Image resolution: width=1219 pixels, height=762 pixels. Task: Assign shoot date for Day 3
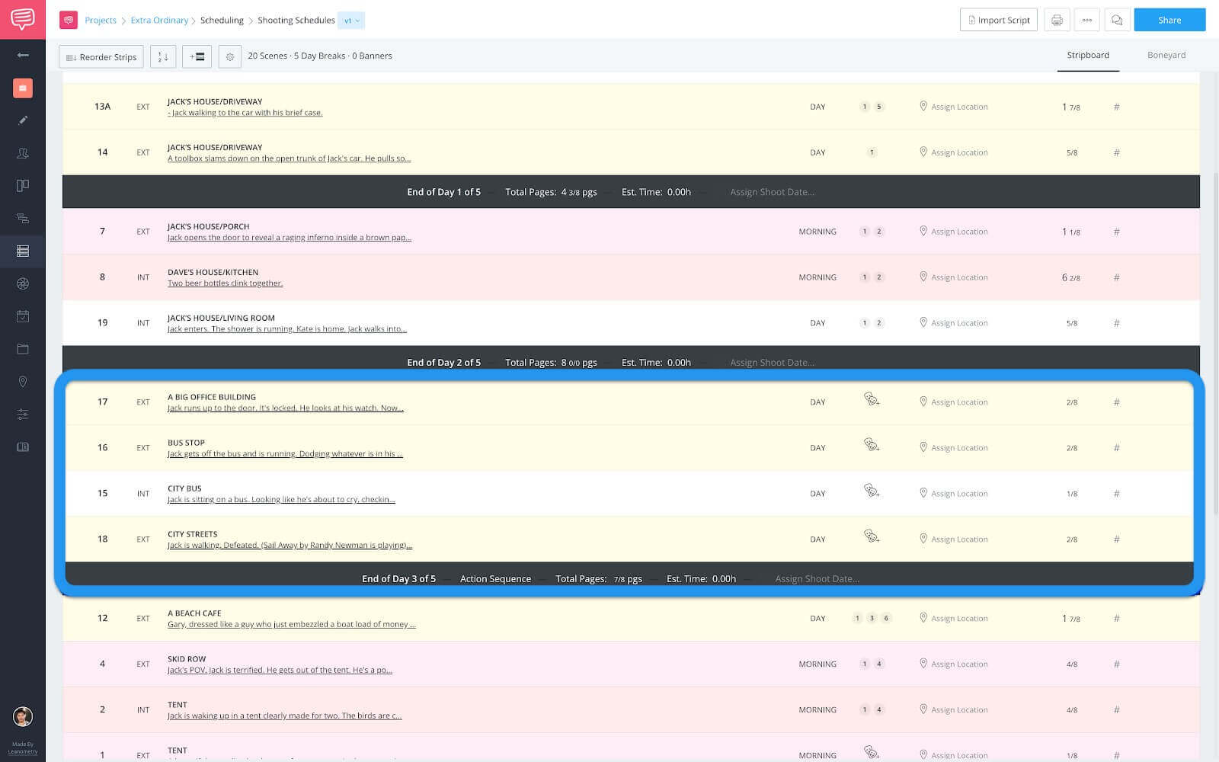click(817, 579)
